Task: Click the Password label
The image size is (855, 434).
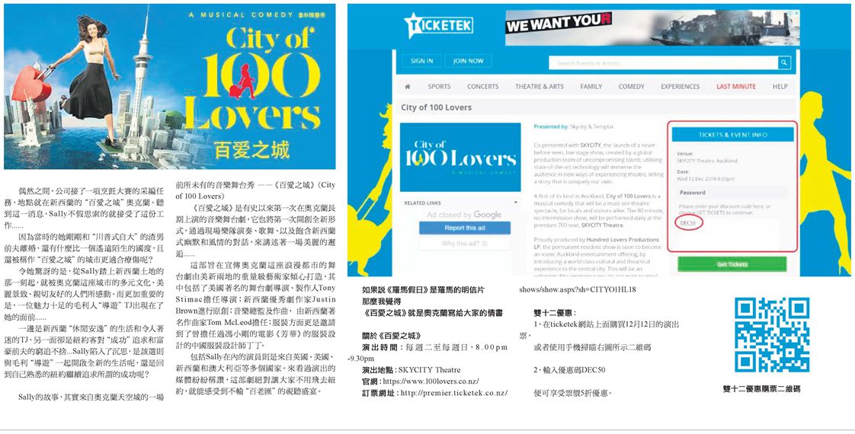Action: pos(692,193)
